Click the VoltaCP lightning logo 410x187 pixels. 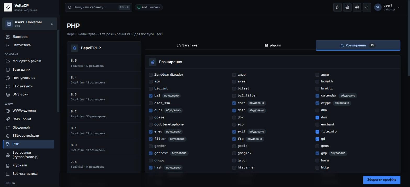click(8, 7)
